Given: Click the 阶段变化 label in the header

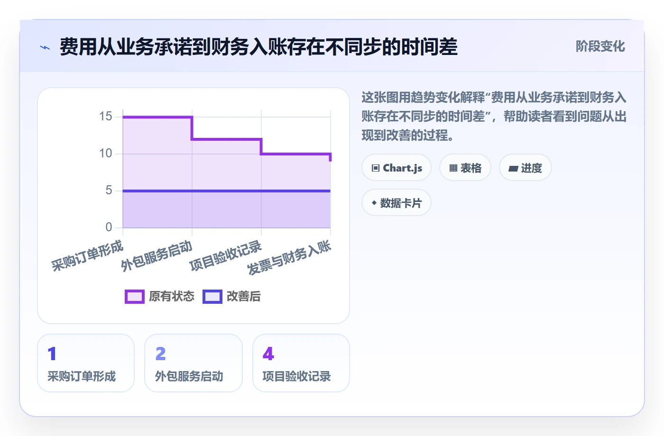Looking at the screenshot, I should coord(600,46).
